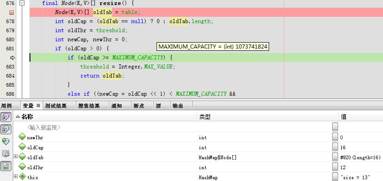
Task: Click line number 681 in the gutter
Action: (x=10, y=49)
